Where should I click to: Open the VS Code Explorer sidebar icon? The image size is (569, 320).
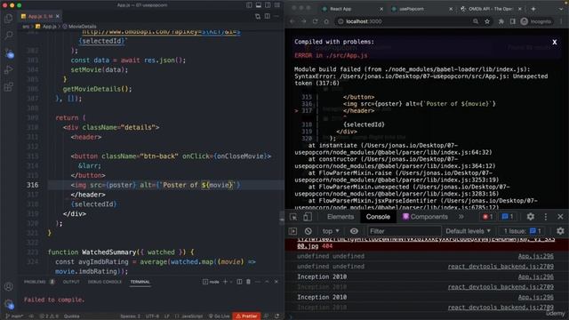click(x=8, y=18)
